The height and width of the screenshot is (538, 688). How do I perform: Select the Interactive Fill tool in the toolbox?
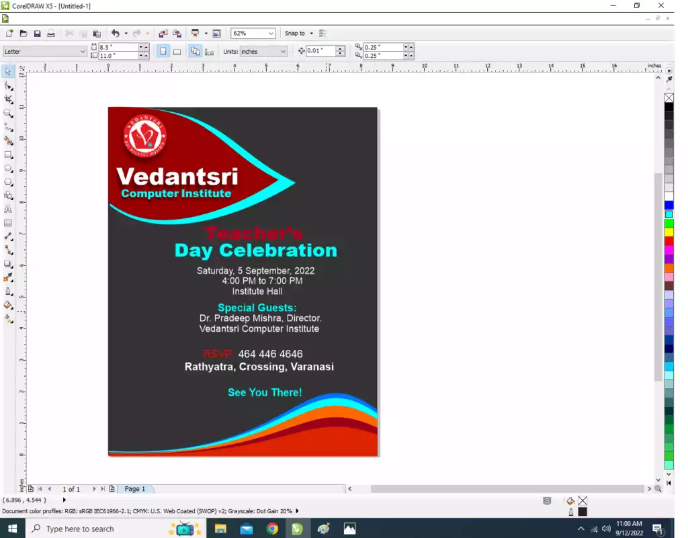[x=8, y=319]
